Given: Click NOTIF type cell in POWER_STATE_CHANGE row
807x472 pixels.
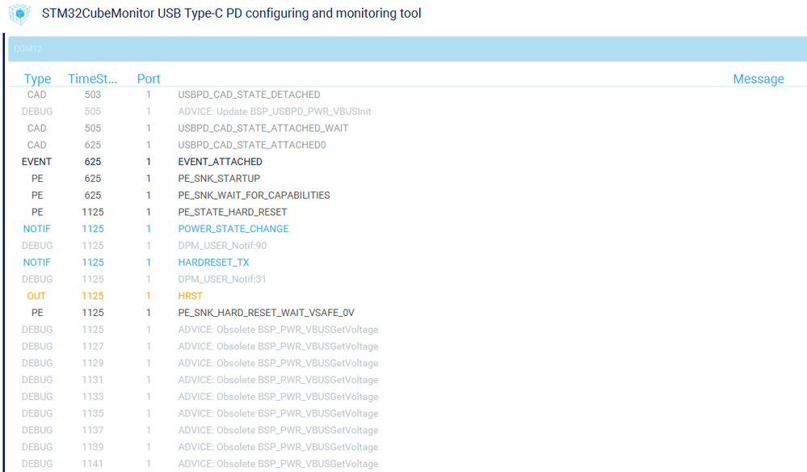Looking at the screenshot, I should 36,229.
